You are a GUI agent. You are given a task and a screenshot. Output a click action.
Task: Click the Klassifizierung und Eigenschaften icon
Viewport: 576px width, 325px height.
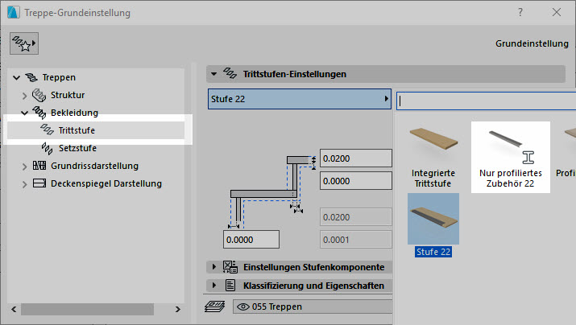coord(230,286)
